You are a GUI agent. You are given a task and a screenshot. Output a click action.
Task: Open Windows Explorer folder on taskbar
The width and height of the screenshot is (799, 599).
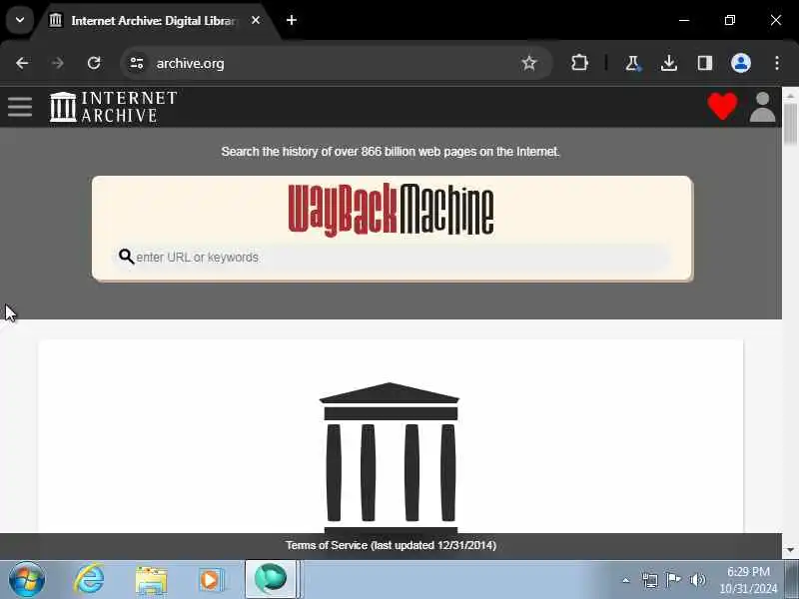(151, 580)
